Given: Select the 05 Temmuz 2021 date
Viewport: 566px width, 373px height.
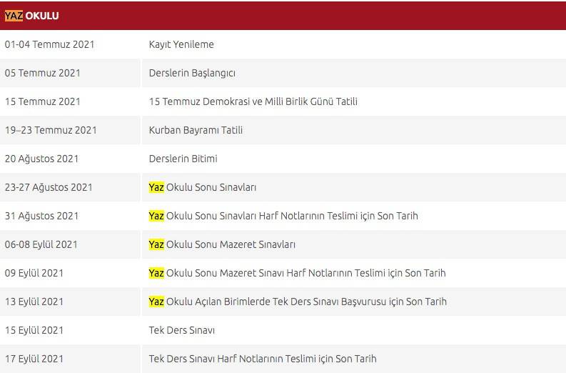Looking at the screenshot, I should 42,73.
